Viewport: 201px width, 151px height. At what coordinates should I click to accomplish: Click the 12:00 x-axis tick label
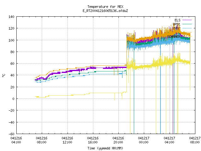pyautogui.click(x=67, y=140)
